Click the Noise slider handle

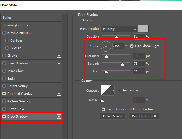pyautogui.click(x=102, y=101)
